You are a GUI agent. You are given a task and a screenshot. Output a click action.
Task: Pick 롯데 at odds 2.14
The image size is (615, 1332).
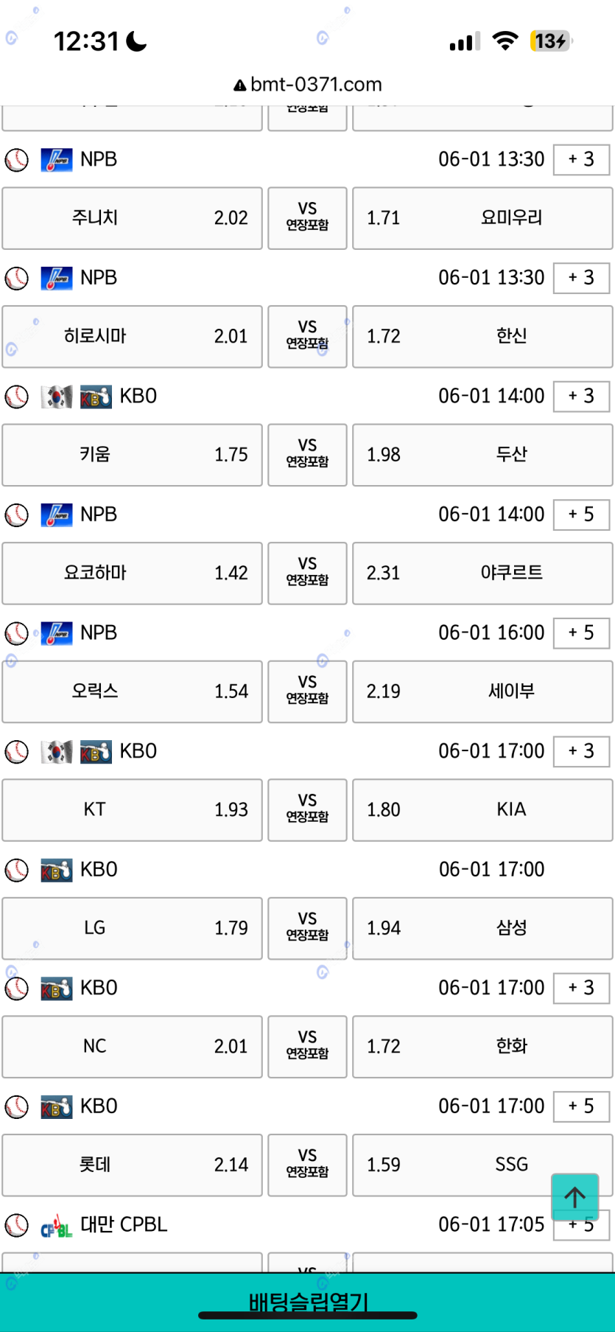133,1165
